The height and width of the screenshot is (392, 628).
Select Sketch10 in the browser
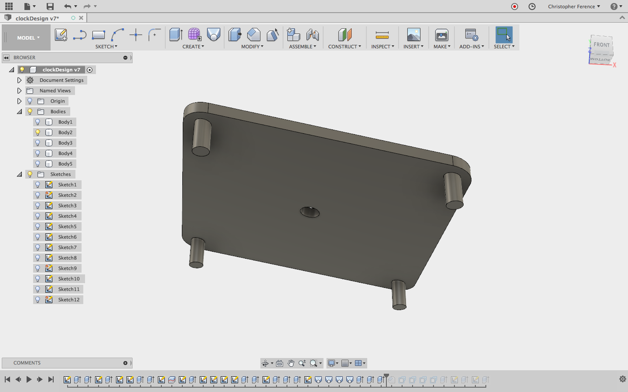tap(69, 279)
